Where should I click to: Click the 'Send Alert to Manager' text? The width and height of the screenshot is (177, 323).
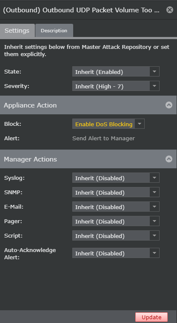coord(103,139)
